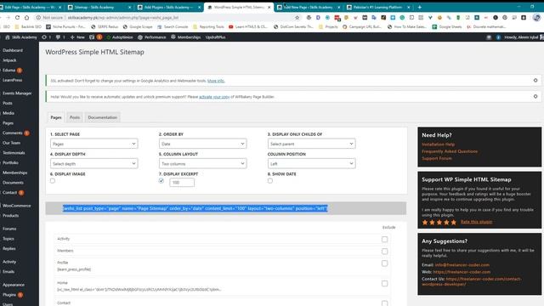Open the Display Depth dropdown
The width and height of the screenshot is (544, 306).
click(94, 163)
